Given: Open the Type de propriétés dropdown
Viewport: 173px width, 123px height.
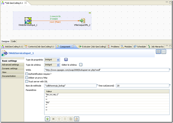Looking at the screenshot, I should tap(52, 60).
